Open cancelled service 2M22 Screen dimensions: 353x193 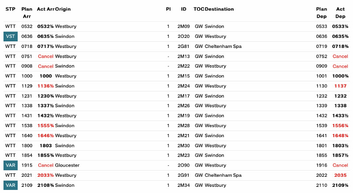pos(183,66)
